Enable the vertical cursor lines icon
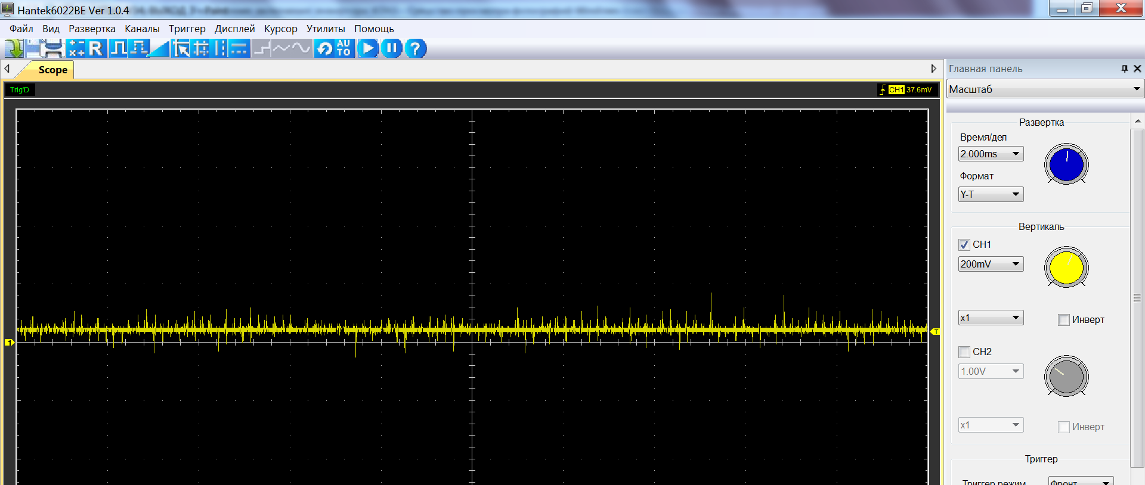 221,48
